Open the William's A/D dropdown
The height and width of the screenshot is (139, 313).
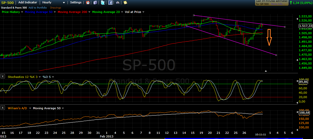point(30,108)
